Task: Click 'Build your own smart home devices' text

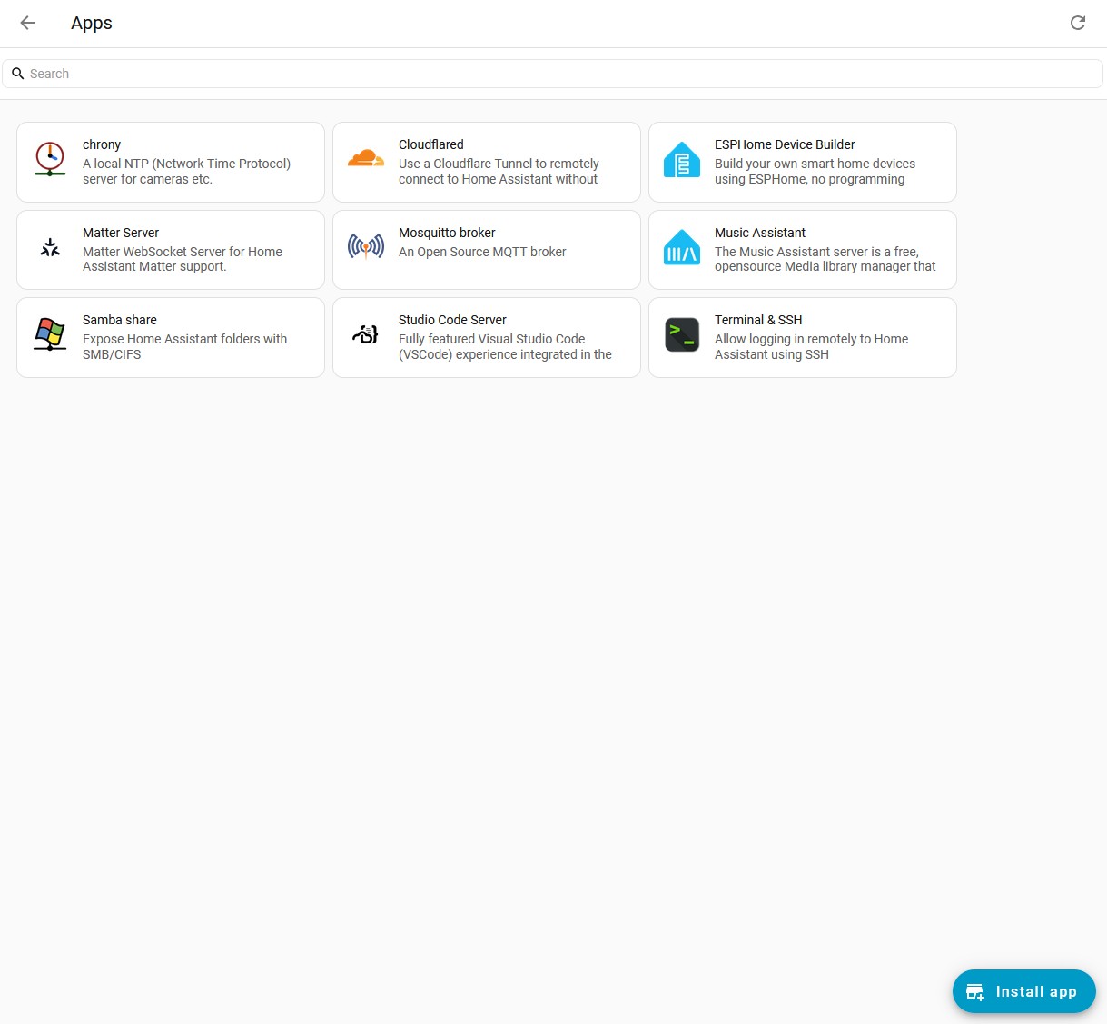Action: (815, 172)
